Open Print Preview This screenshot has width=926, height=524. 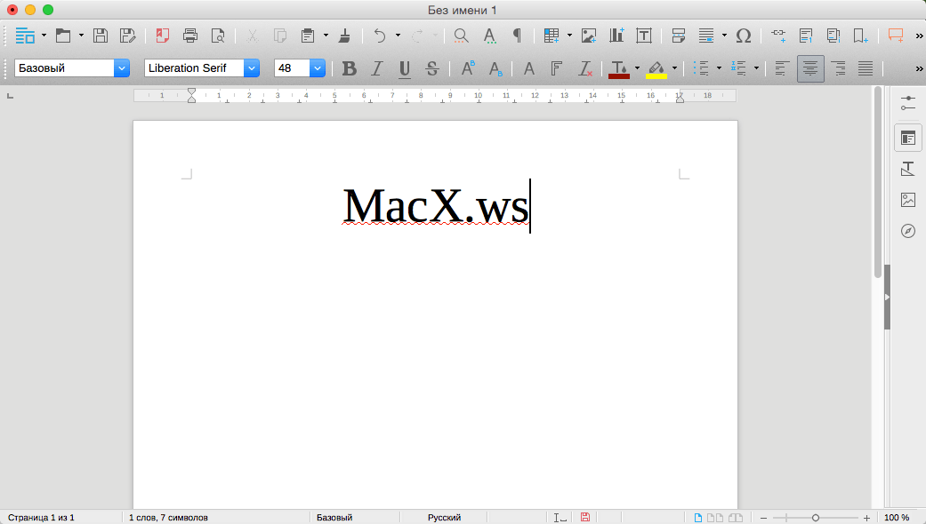pyautogui.click(x=218, y=36)
